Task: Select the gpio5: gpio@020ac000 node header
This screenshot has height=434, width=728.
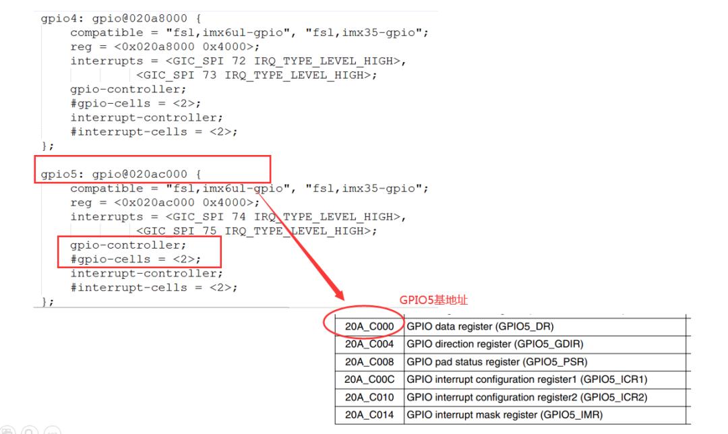Action: [x=121, y=174]
